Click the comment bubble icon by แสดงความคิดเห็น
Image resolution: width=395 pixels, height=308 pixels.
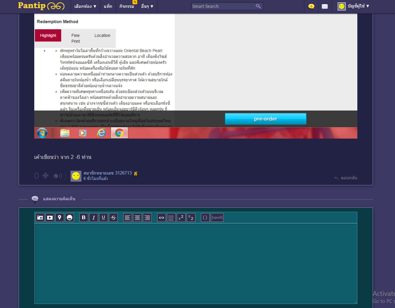coord(35,199)
